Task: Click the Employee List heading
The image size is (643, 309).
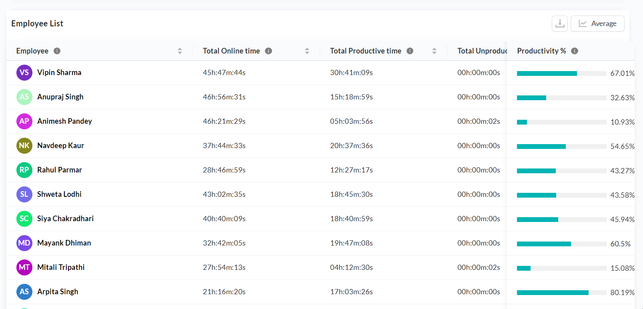Action: pos(37,24)
